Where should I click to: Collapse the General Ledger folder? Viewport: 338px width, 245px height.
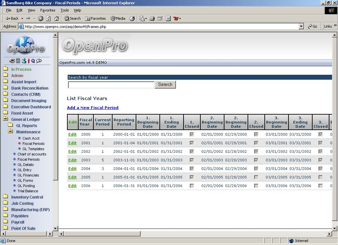[x=5, y=119]
